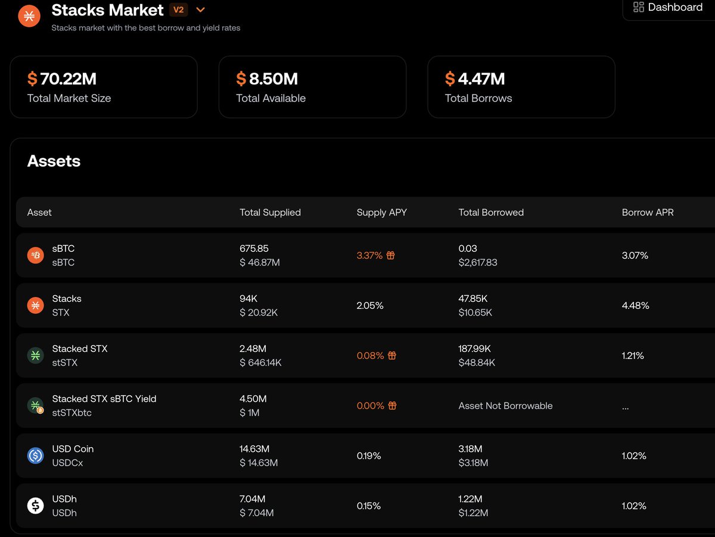715x537 pixels.
Task: Click the 2.05% supply APY value
Action: tap(370, 305)
